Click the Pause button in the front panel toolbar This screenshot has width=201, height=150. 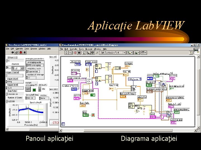pyautogui.click(x=25, y=52)
